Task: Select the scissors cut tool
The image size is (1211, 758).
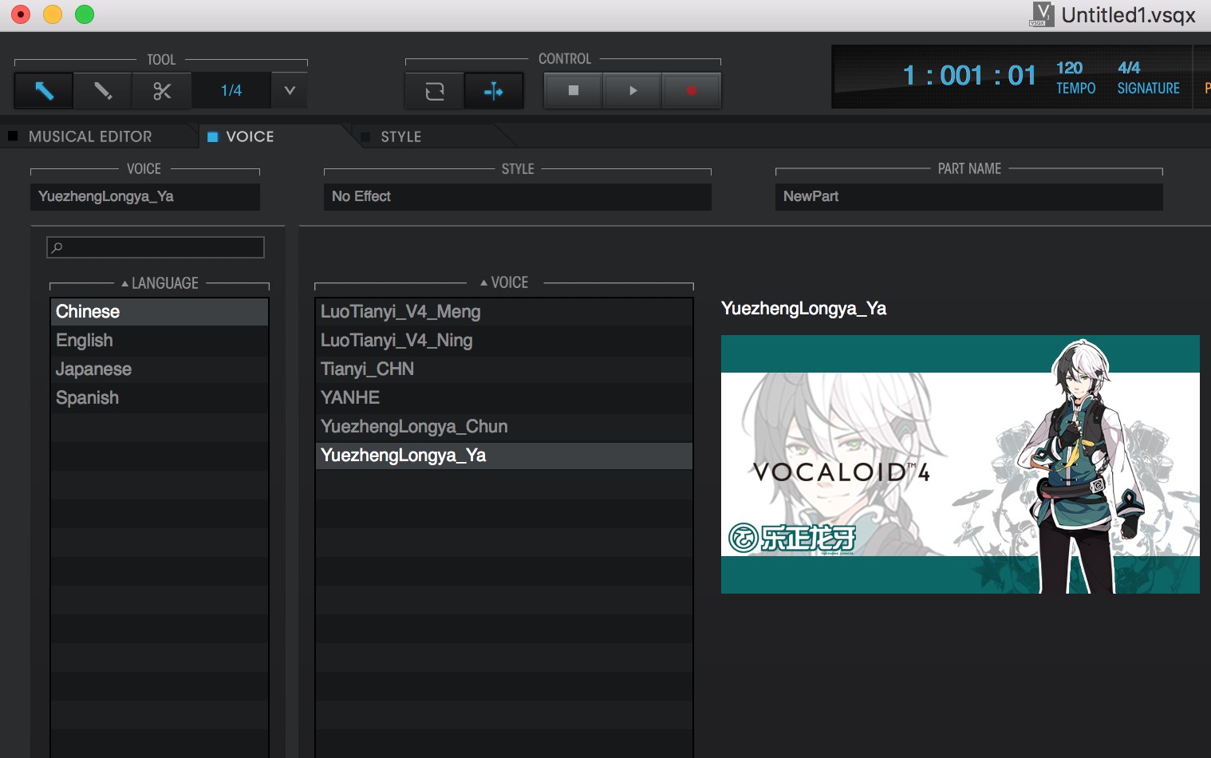Action: [x=162, y=91]
